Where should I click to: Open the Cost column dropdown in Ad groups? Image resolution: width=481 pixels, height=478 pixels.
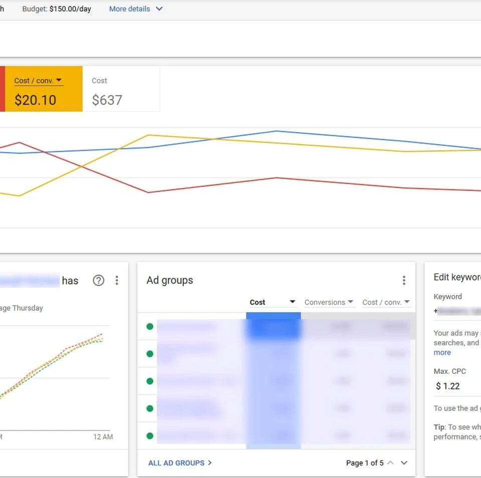point(273,302)
